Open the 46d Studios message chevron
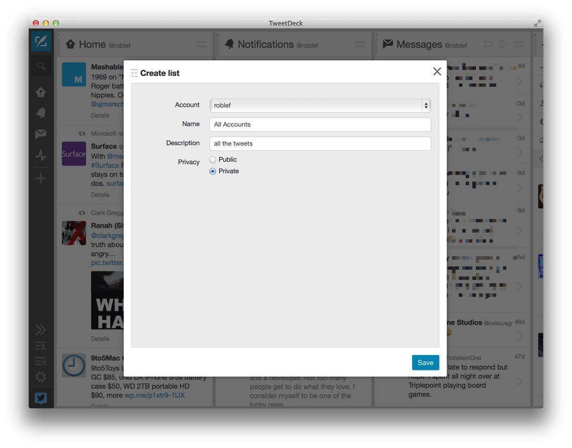 520,335
